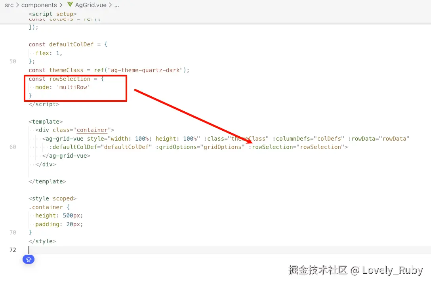Click line number 50 in gutter
The width and height of the screenshot is (431, 284).
click(13, 61)
